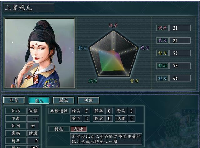Click the 騎兵 troop aptitude label
Viewport: 200px width, 148px height.
[x=76, y=118]
